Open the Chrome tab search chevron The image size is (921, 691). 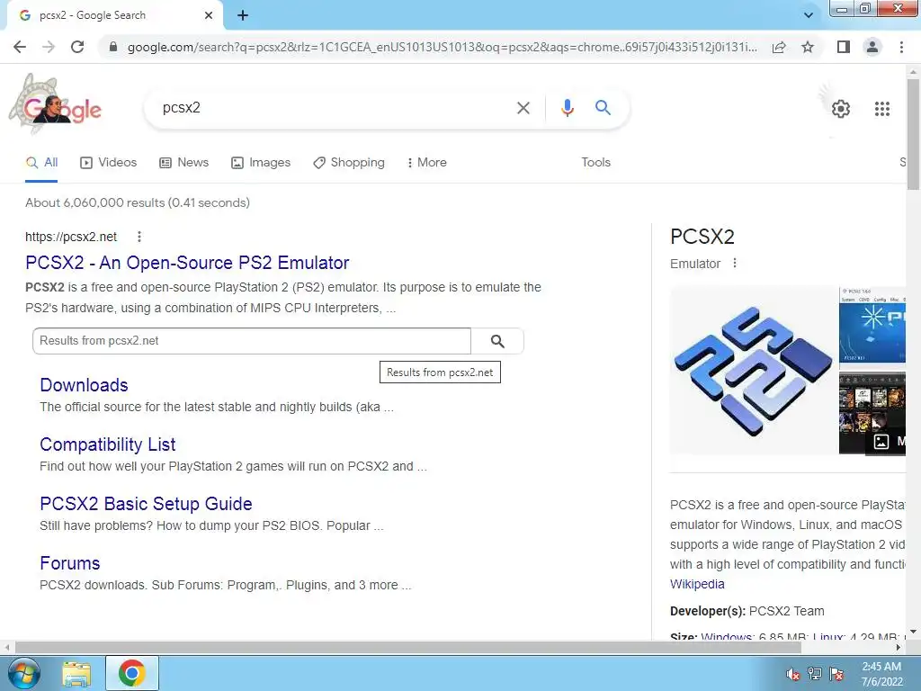[809, 15]
